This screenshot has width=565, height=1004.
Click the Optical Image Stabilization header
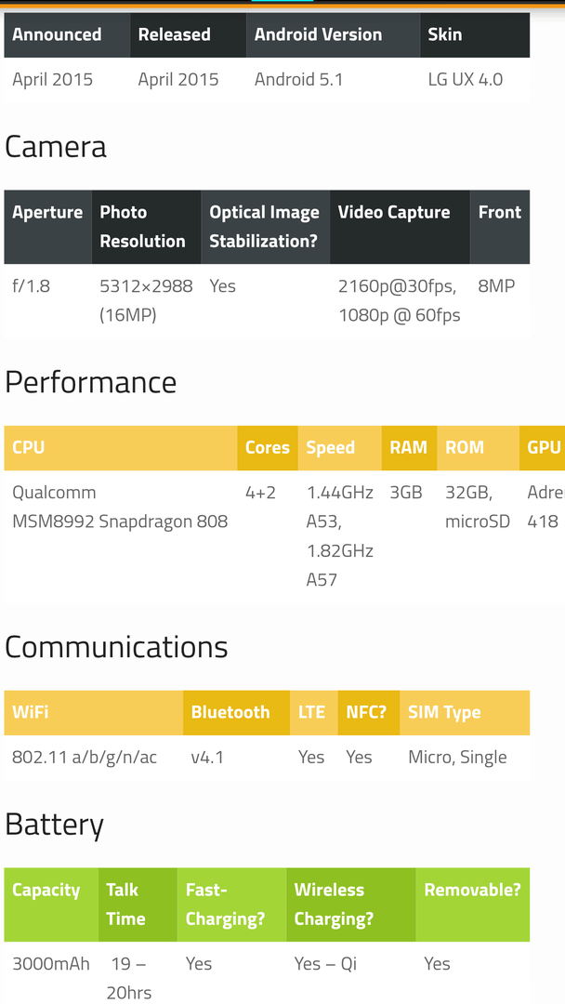pyautogui.click(x=266, y=227)
